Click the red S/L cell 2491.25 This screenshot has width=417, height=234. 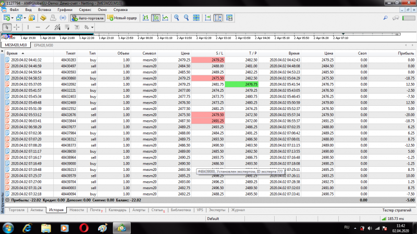208,121
